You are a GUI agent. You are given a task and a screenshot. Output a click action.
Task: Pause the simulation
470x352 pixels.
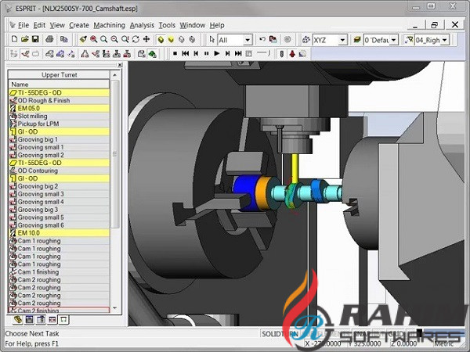tap(206, 53)
